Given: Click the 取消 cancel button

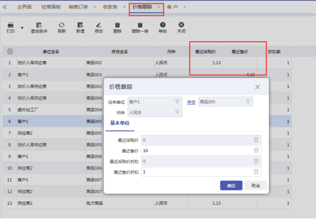Looking at the screenshot, I should [255, 185].
